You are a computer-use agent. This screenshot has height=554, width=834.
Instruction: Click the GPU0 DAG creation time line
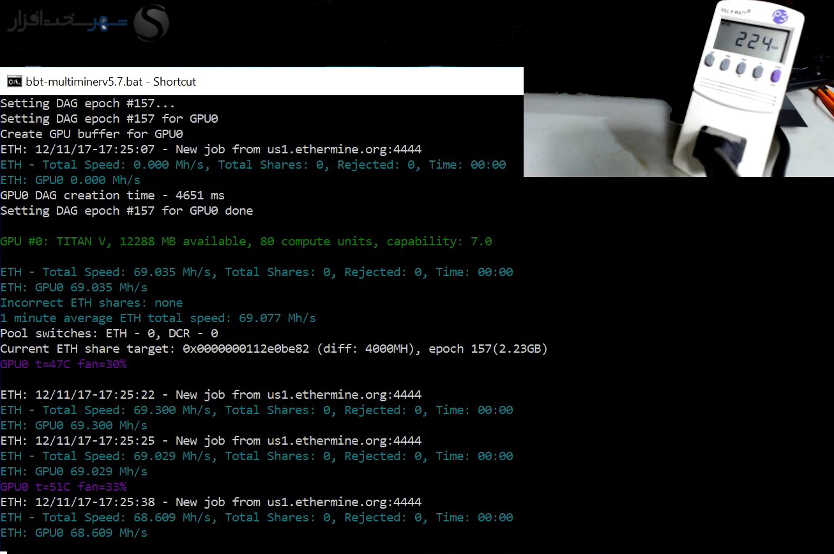coord(112,196)
